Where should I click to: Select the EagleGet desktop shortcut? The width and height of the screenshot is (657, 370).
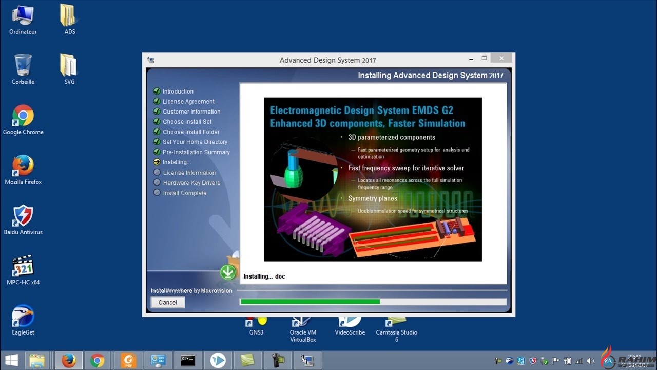click(23, 321)
